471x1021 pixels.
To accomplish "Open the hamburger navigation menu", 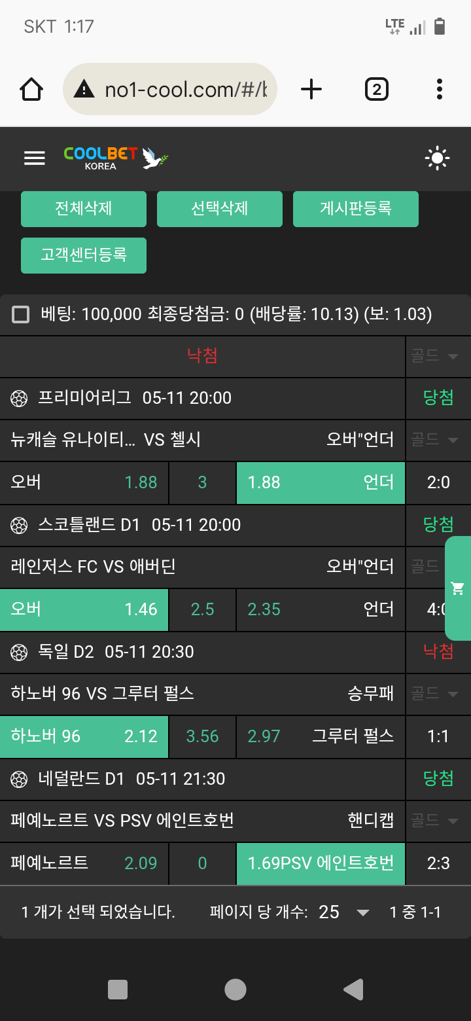I will pyautogui.click(x=34, y=158).
